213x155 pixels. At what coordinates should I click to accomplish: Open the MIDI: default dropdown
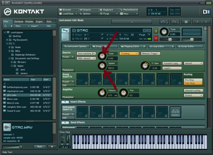click(86, 58)
